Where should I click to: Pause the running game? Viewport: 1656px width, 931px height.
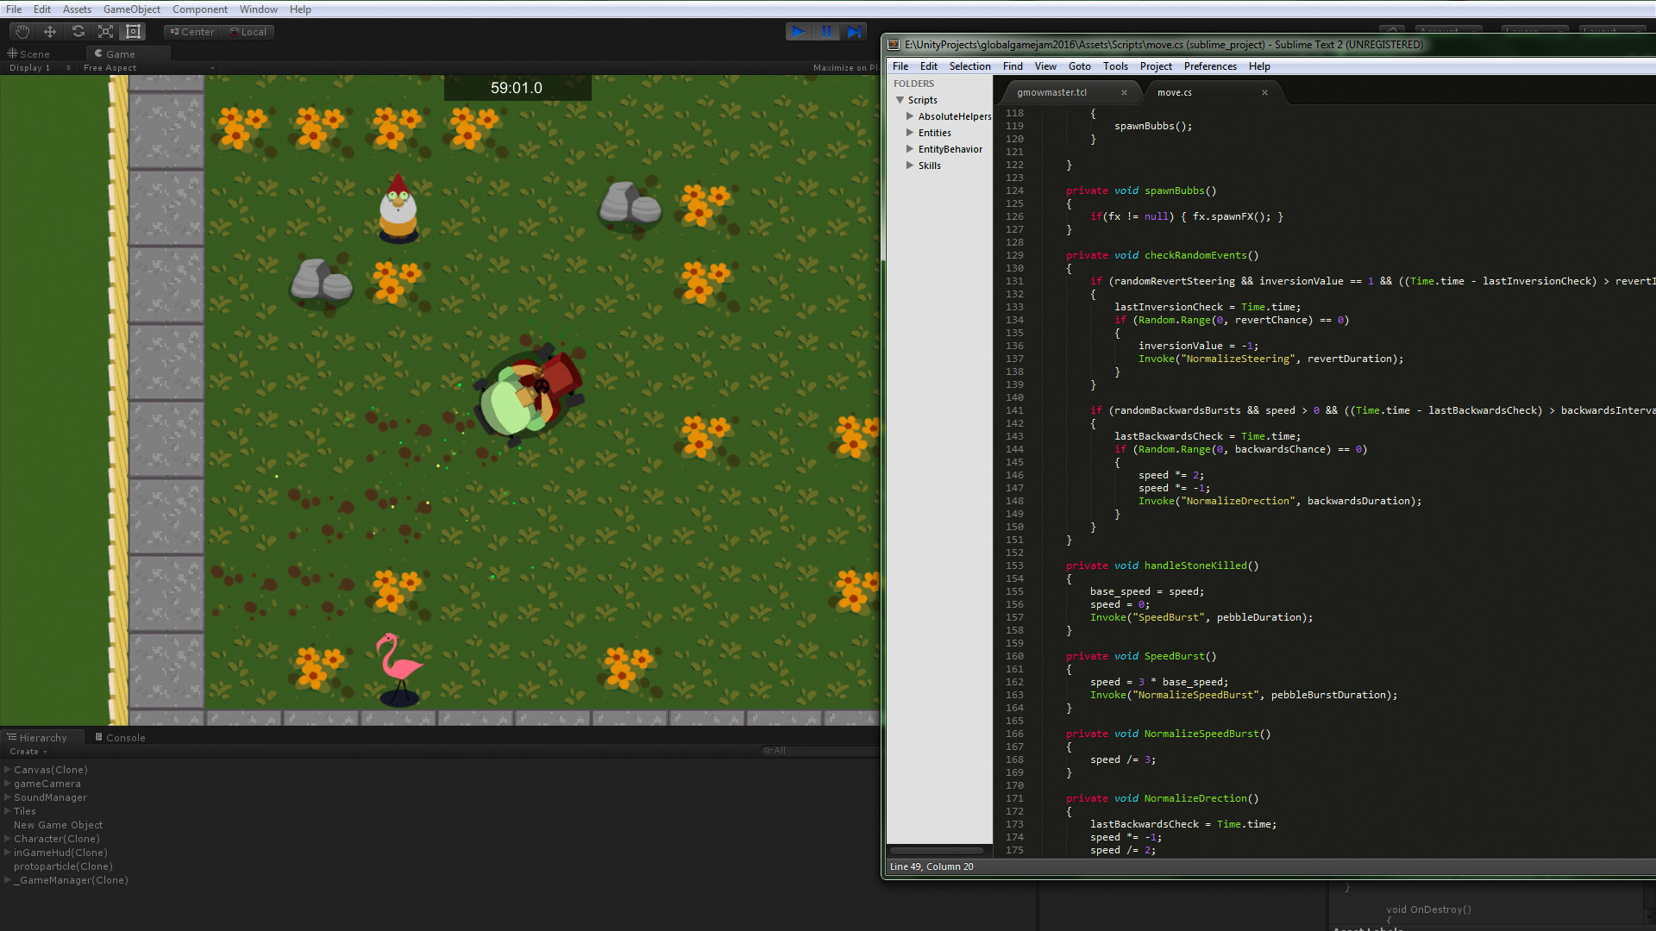pyautogui.click(x=826, y=32)
